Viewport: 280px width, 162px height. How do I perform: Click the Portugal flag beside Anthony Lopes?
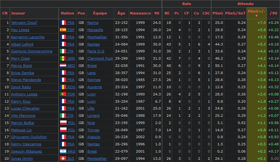[63, 94]
